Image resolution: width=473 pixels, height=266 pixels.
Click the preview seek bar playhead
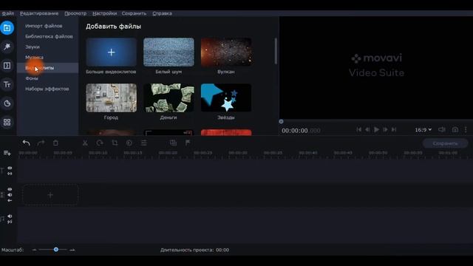[x=281, y=121]
